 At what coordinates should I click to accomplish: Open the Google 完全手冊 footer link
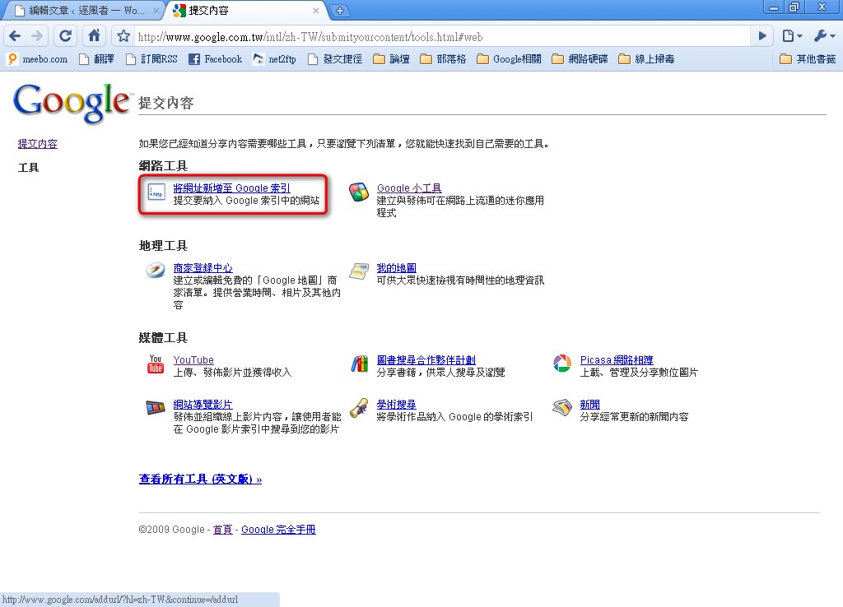click(278, 530)
